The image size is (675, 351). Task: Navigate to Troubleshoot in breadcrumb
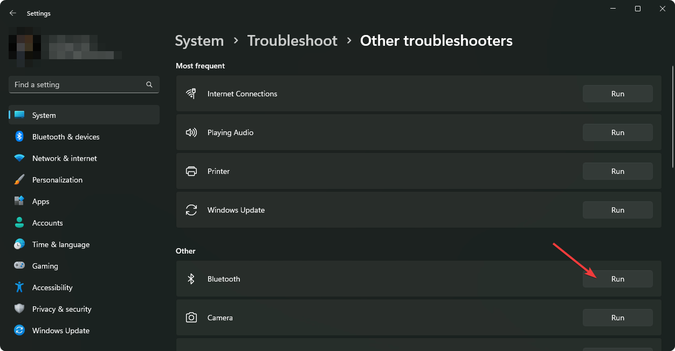[x=292, y=41]
